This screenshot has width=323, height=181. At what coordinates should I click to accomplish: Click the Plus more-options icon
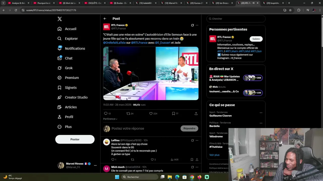(60, 127)
